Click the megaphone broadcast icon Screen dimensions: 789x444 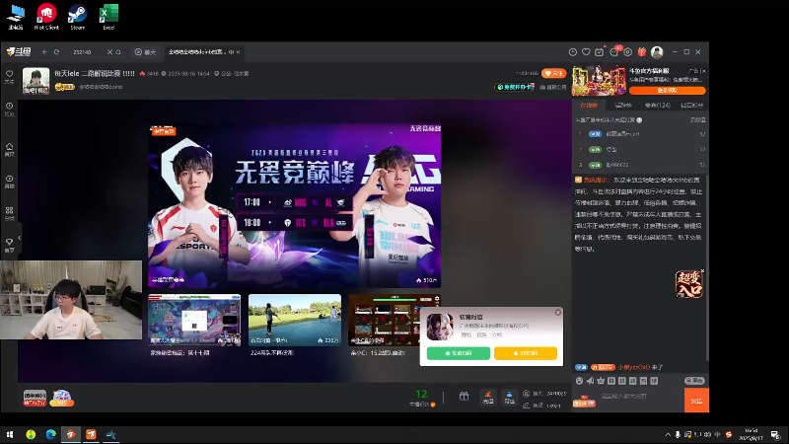(x=590, y=381)
